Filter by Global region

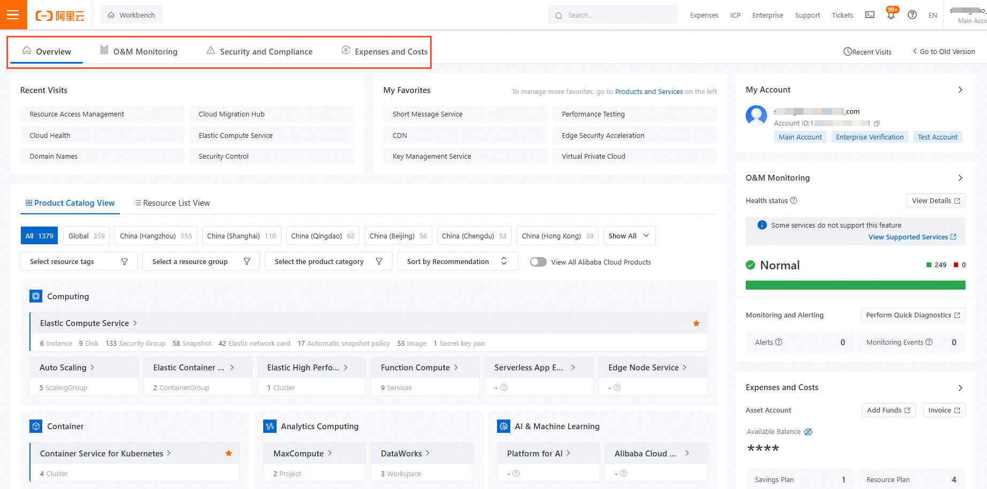click(87, 236)
